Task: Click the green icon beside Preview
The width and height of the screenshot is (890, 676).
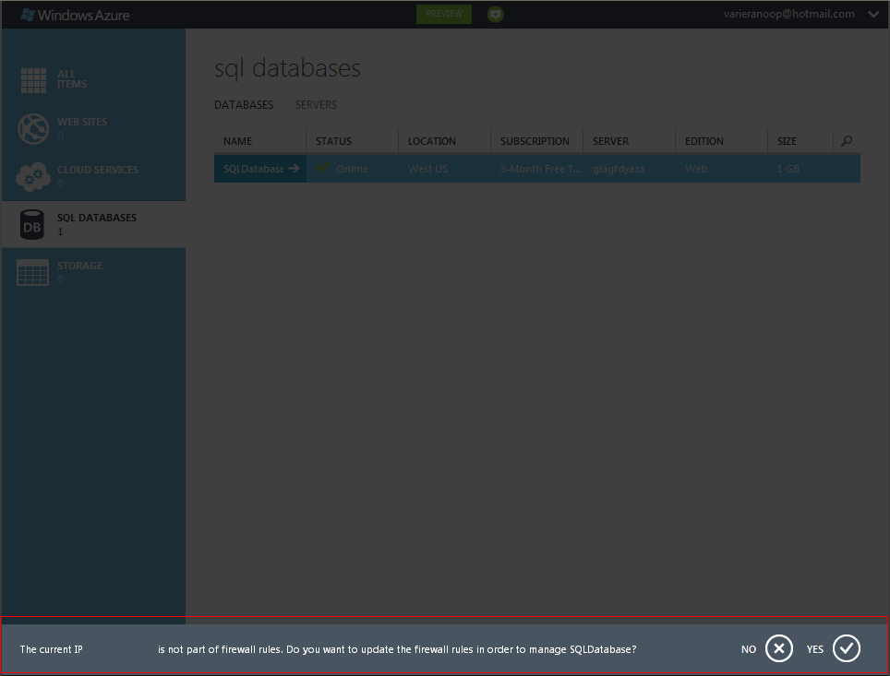Action: pos(496,14)
